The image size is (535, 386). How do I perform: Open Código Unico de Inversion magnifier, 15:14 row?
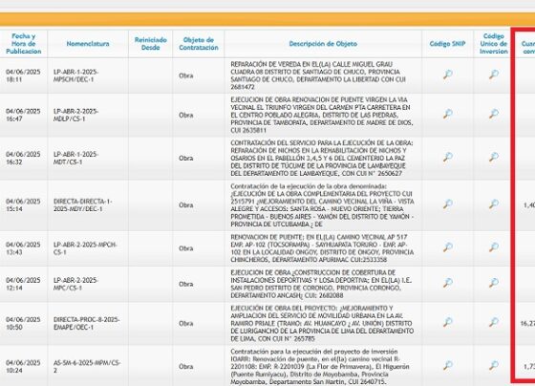coord(493,204)
